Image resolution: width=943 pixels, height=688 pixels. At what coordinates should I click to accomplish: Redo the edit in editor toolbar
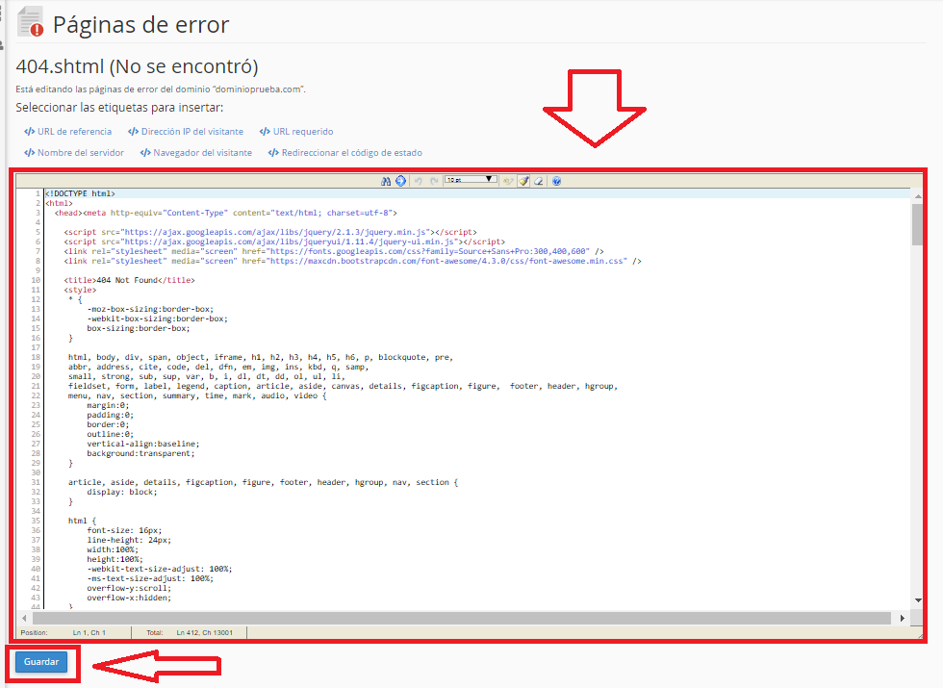coord(434,181)
